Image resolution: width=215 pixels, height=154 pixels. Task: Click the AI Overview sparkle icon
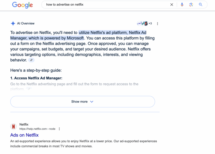pos(13,24)
